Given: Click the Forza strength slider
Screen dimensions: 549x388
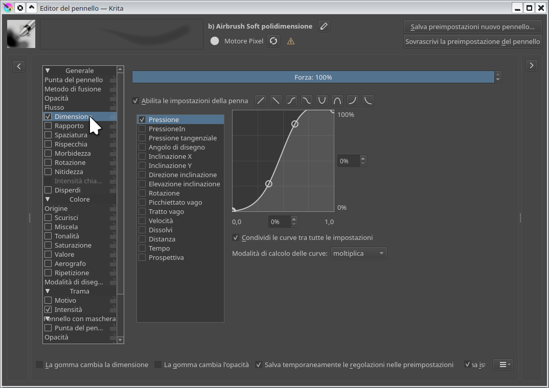Looking at the screenshot, I should pyautogui.click(x=313, y=77).
